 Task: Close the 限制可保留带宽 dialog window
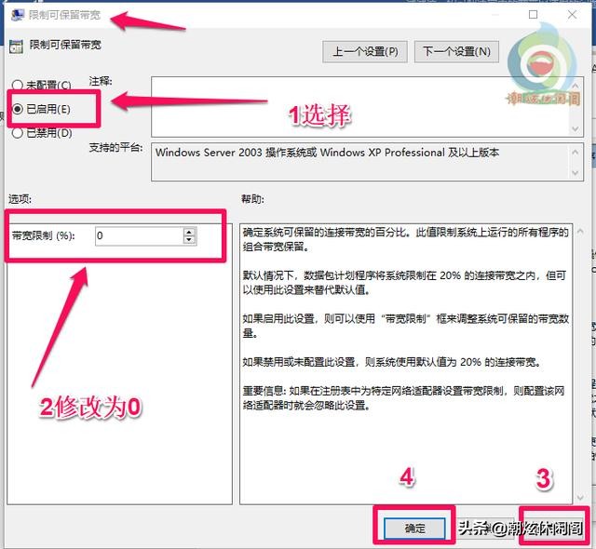point(572,15)
